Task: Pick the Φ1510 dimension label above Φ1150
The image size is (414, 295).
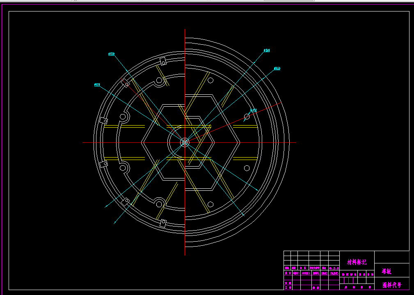Action: (267, 50)
